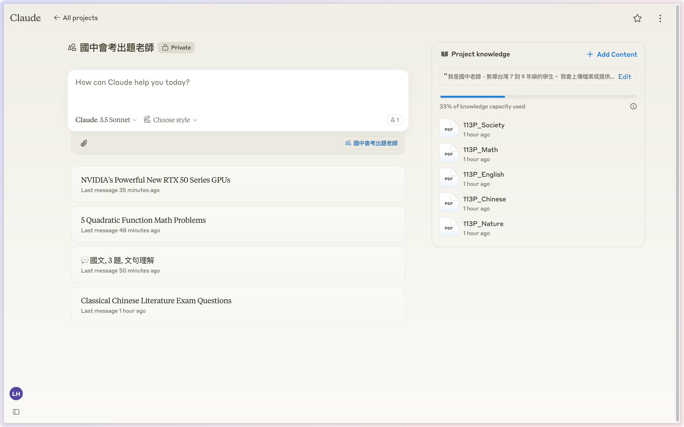This screenshot has height=427, width=684.
Task: Click the project instructions preview text
Action: 529,77
